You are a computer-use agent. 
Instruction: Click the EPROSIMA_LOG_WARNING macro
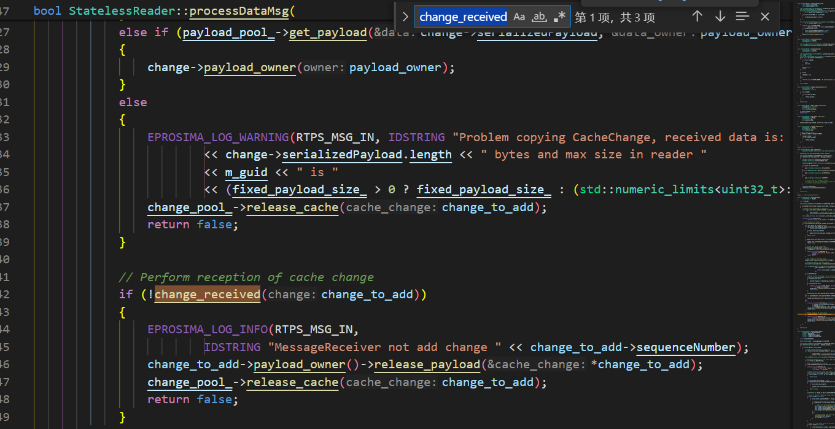coord(218,137)
